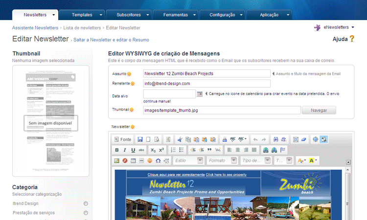Insert a smiley emoticon
367x220 pixels.
(x=150, y=161)
